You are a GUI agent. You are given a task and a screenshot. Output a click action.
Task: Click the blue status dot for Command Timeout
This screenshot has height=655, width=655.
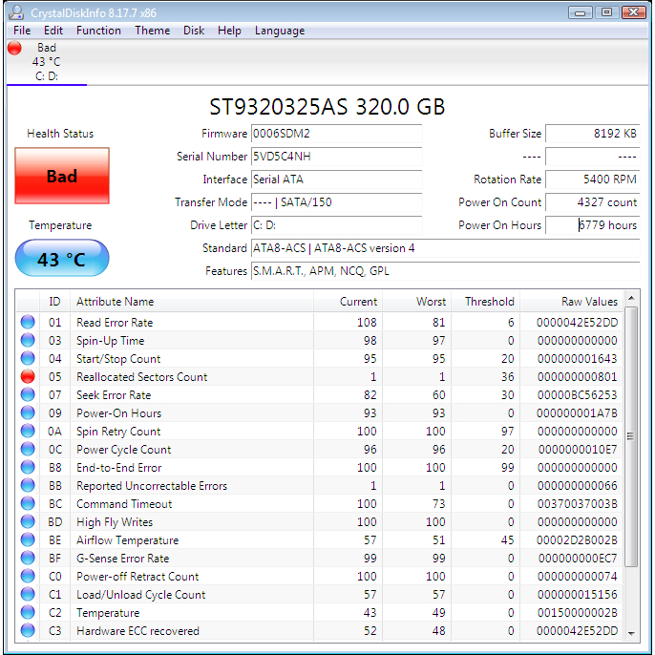[28, 503]
